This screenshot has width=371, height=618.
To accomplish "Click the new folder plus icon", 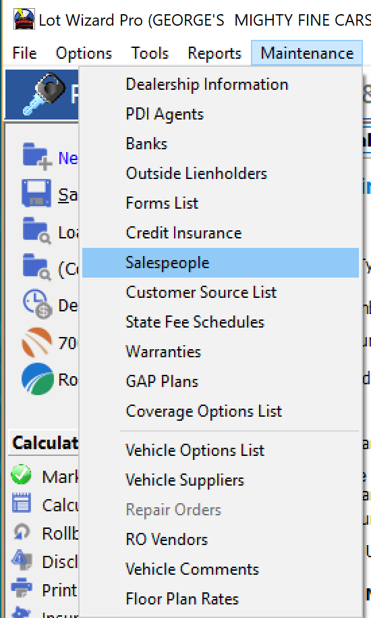I will [x=37, y=156].
